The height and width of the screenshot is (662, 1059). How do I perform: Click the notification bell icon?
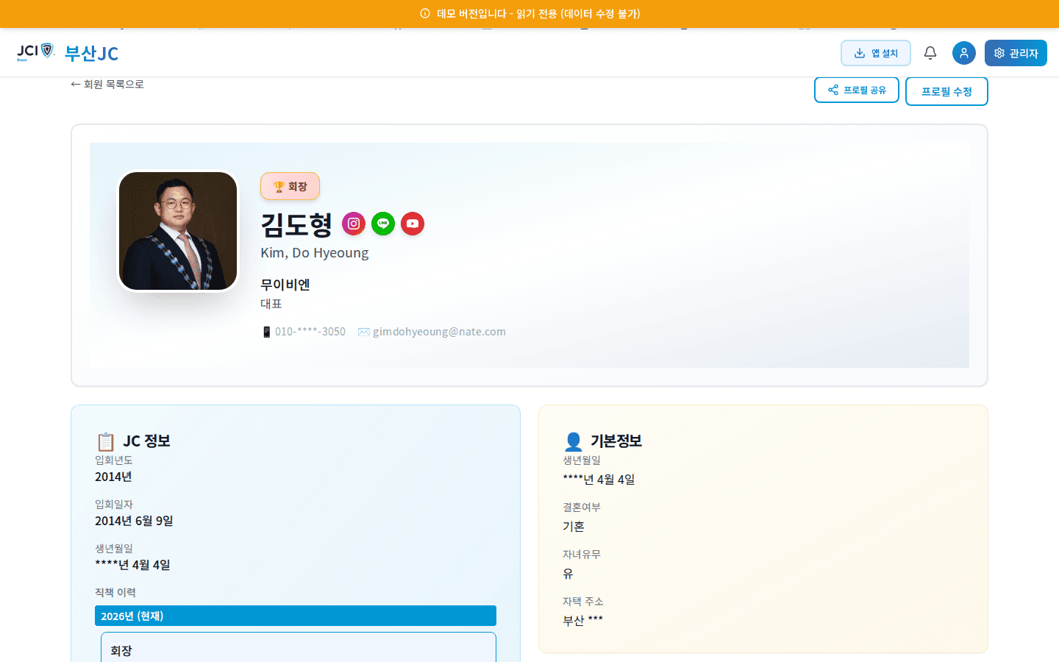coord(930,52)
